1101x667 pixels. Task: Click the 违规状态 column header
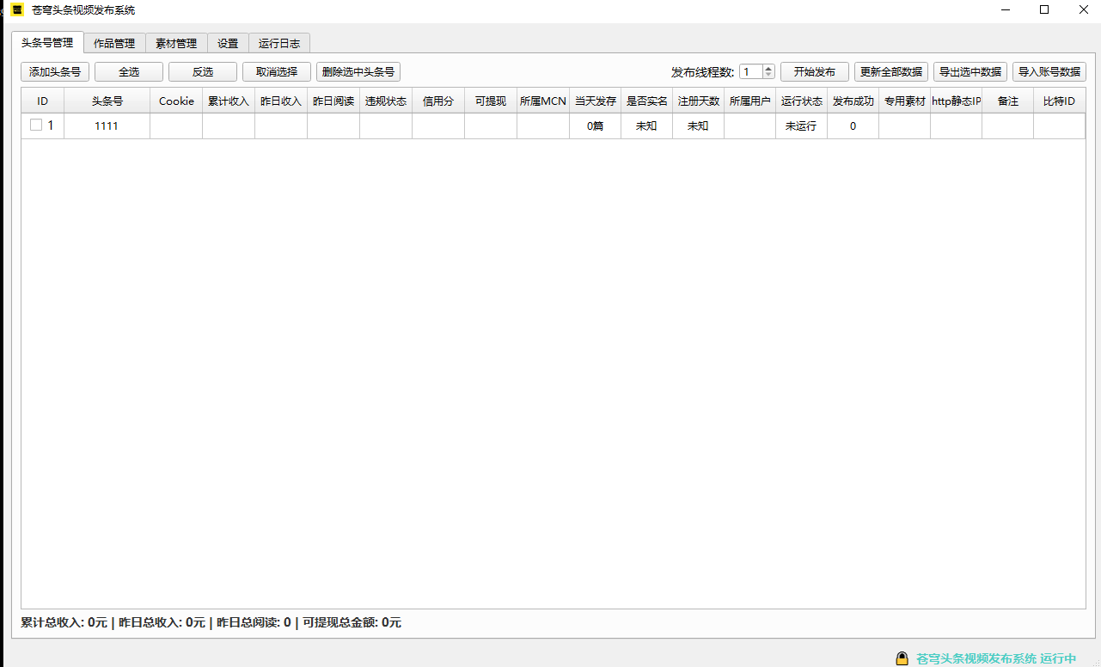386,101
